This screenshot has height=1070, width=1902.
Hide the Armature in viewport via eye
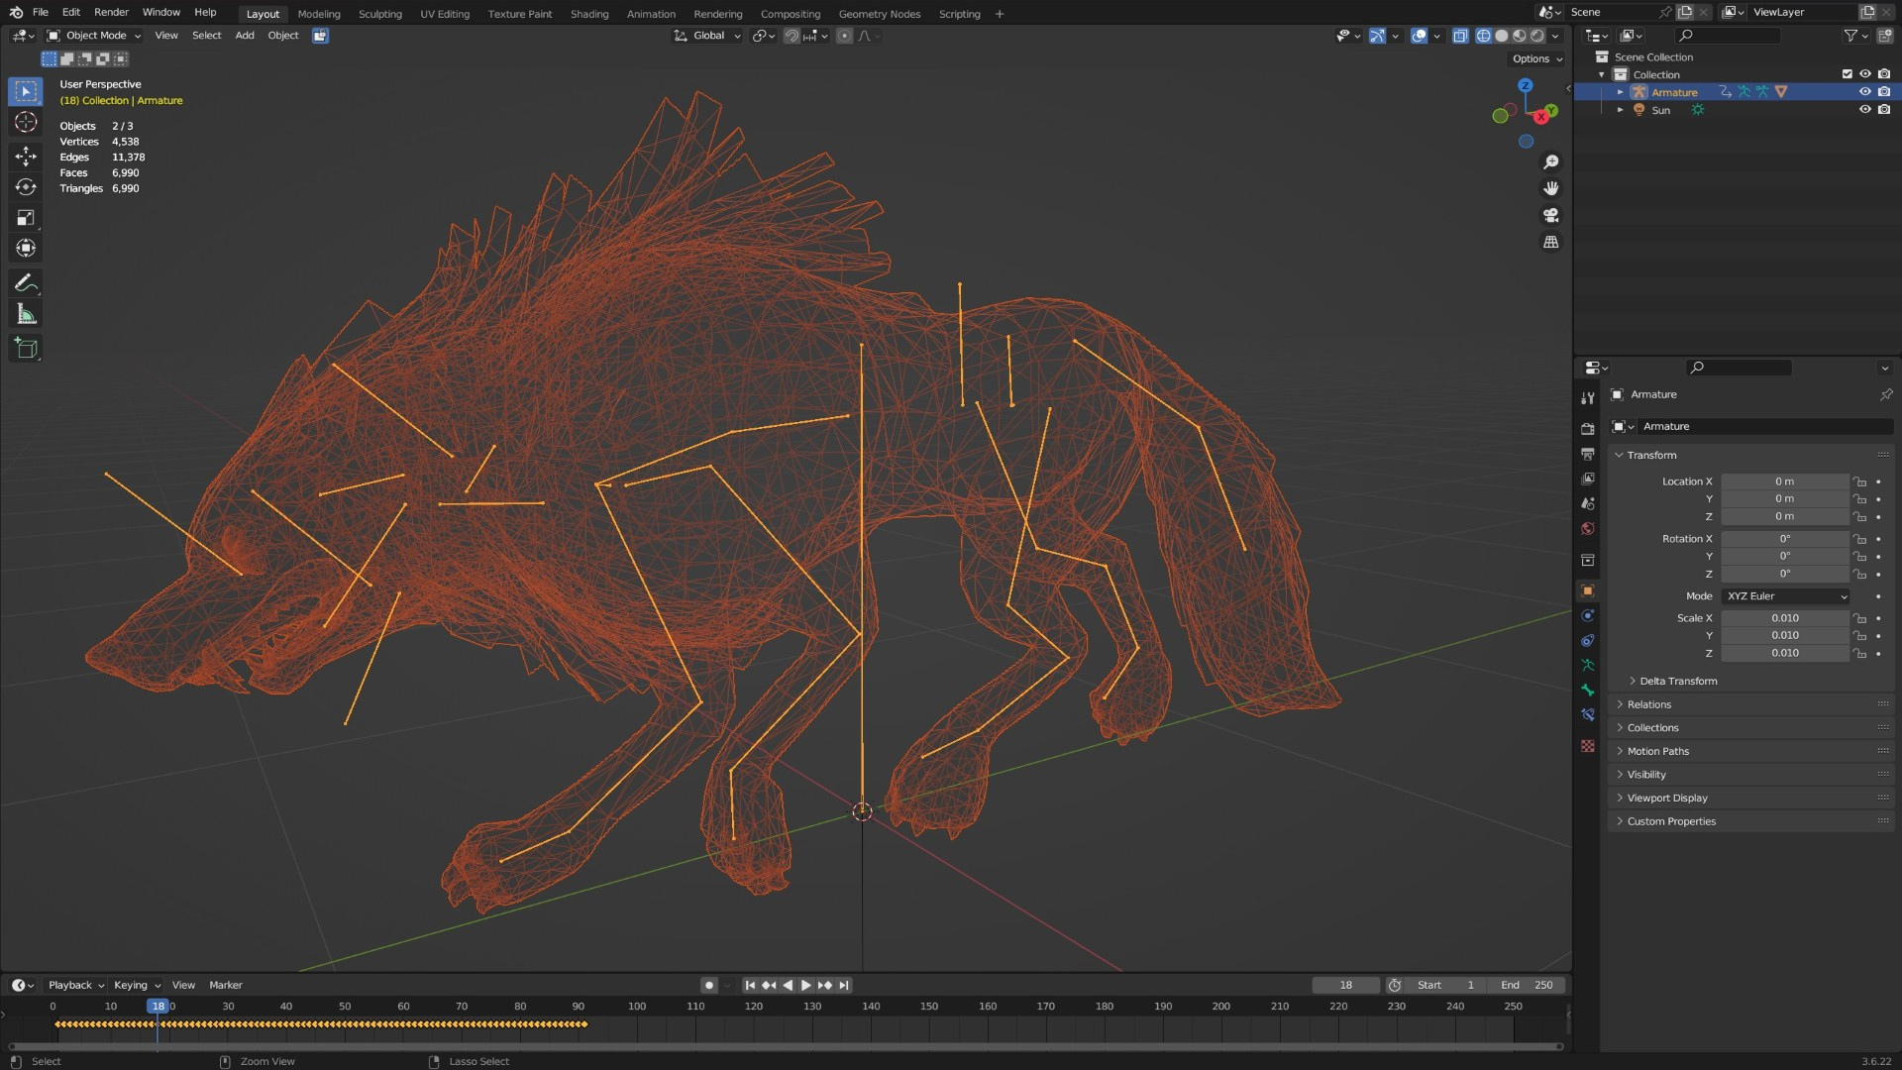(x=1864, y=92)
